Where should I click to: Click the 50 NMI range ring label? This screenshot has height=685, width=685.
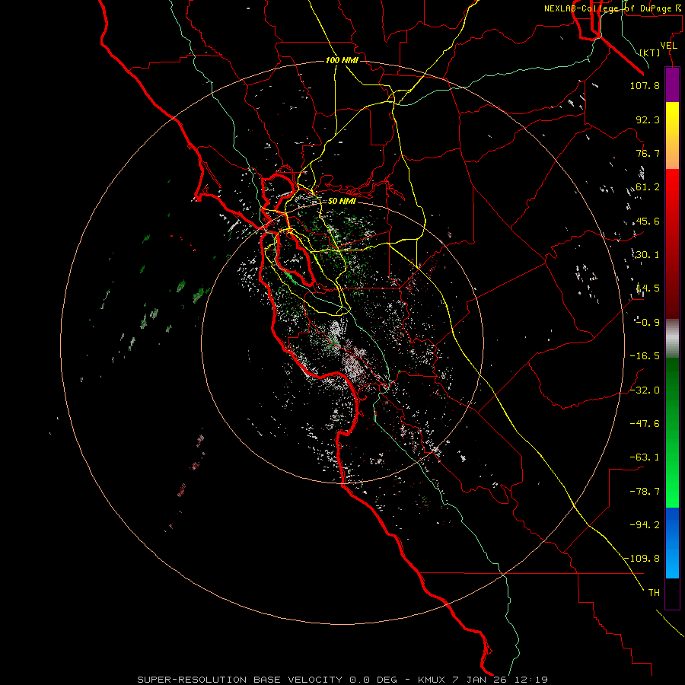(342, 202)
